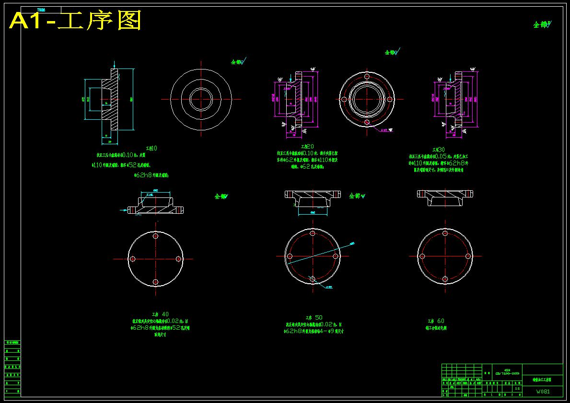Click the "全部" mark above the 工序20 circular view
Image resolution: width=570 pixels, height=403 pixels.
point(393,52)
